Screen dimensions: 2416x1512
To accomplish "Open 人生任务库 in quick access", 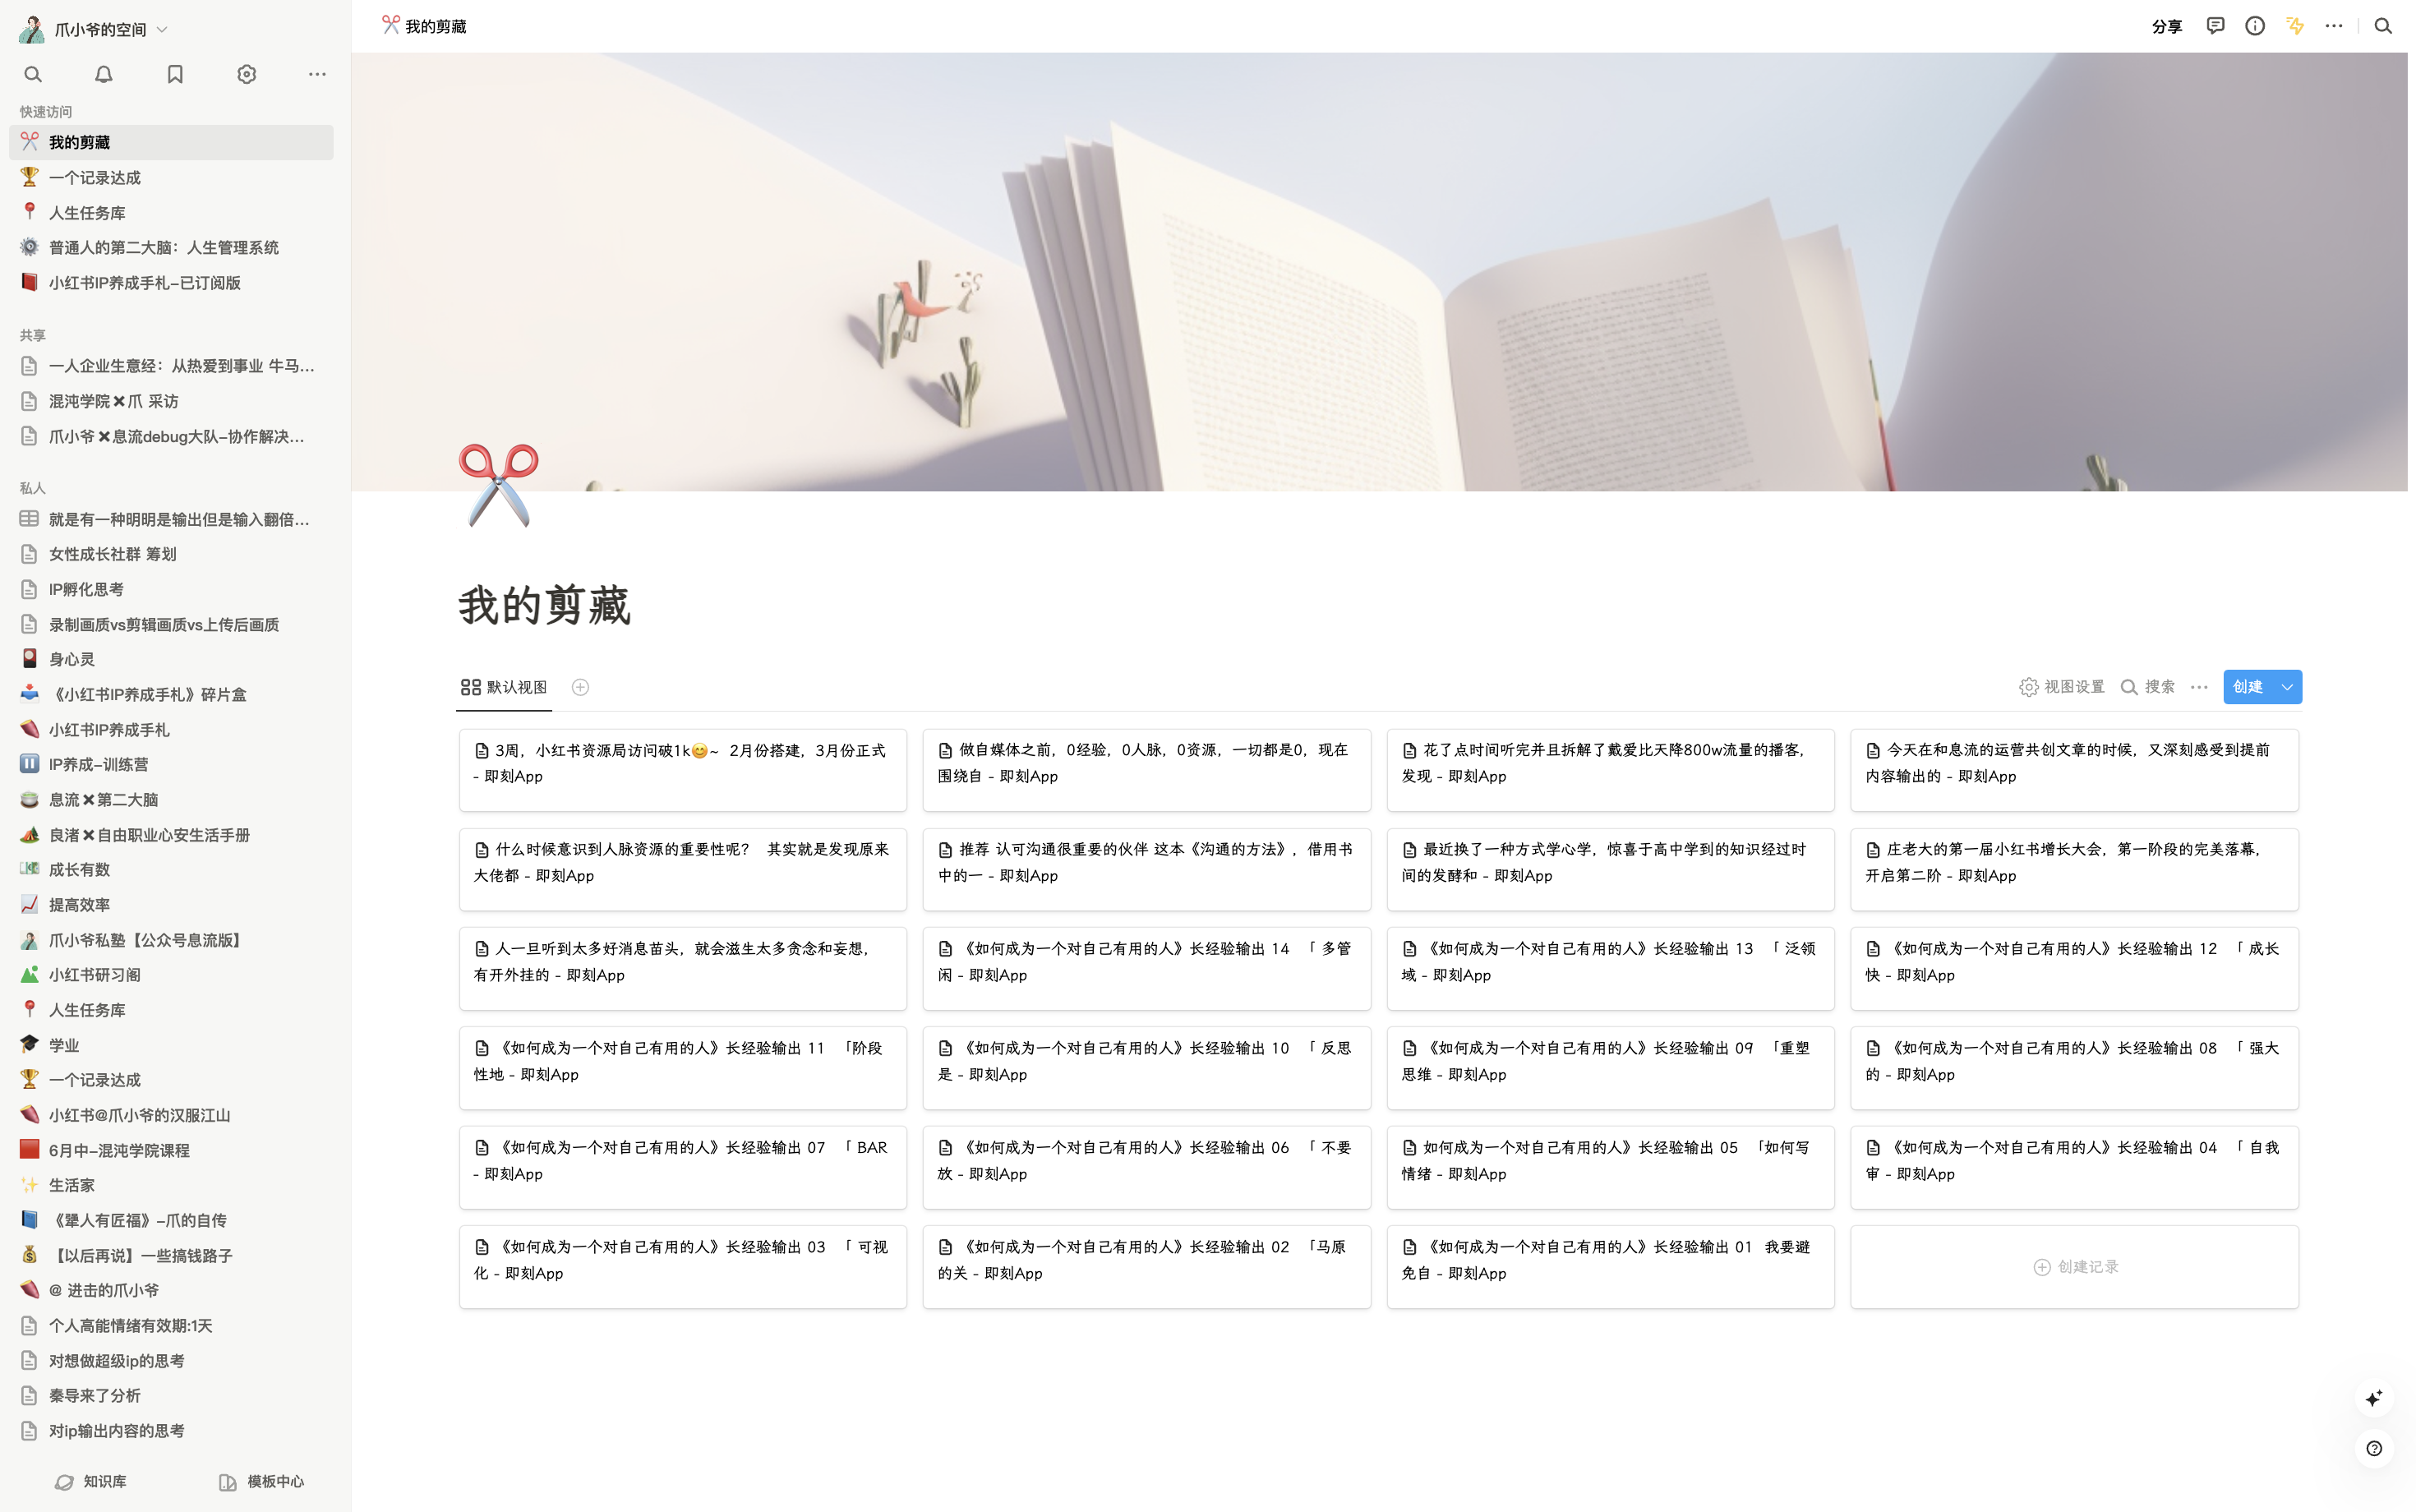I will (x=87, y=213).
